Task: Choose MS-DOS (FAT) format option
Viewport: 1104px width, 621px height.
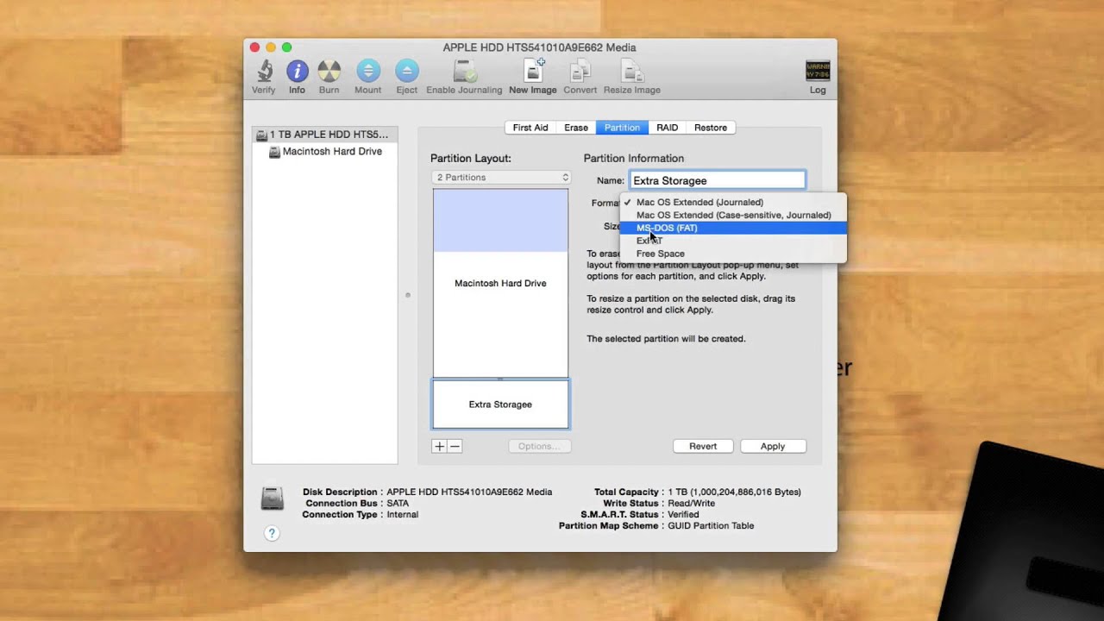Action: [x=733, y=228]
